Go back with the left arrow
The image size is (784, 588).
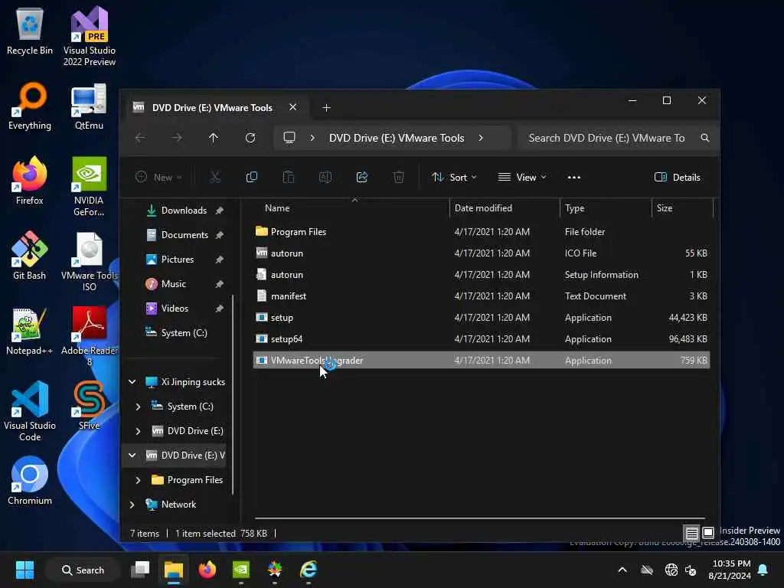pos(141,138)
